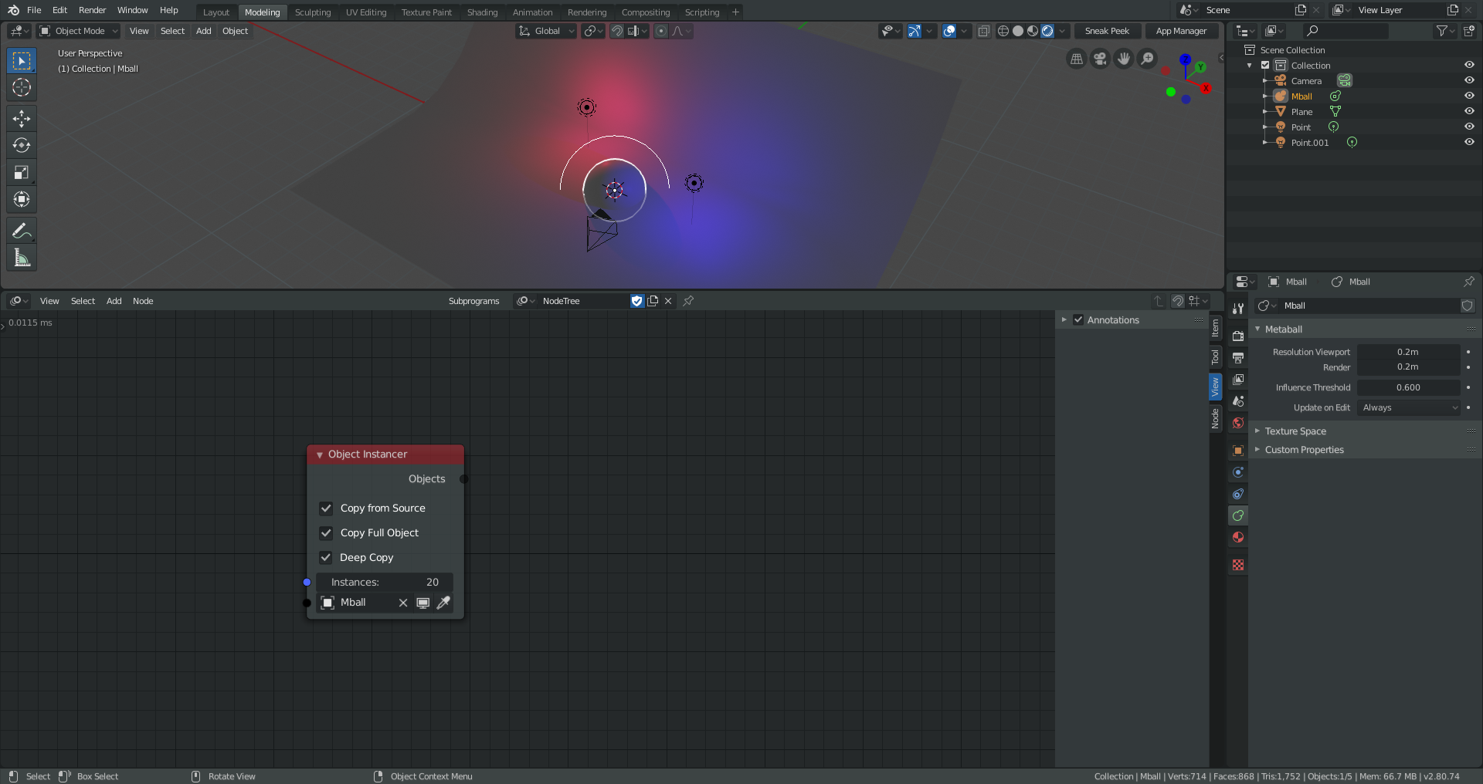
Task: Adjust Resolution Viewport value field
Action: coord(1409,352)
